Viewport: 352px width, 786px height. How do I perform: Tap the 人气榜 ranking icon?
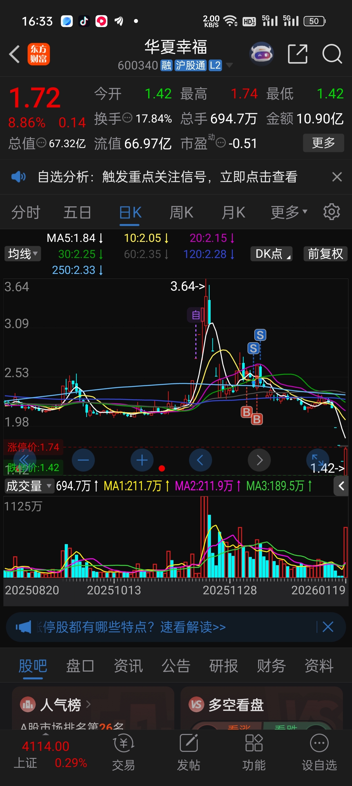[x=28, y=705]
